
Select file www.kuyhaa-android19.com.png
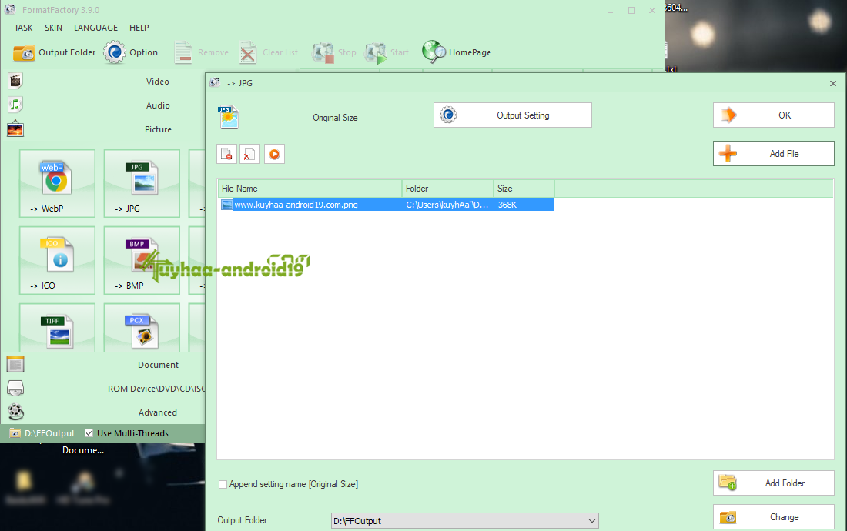[x=296, y=205]
